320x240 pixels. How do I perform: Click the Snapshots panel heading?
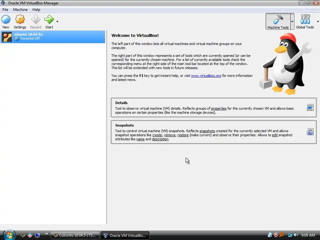pos(124,125)
